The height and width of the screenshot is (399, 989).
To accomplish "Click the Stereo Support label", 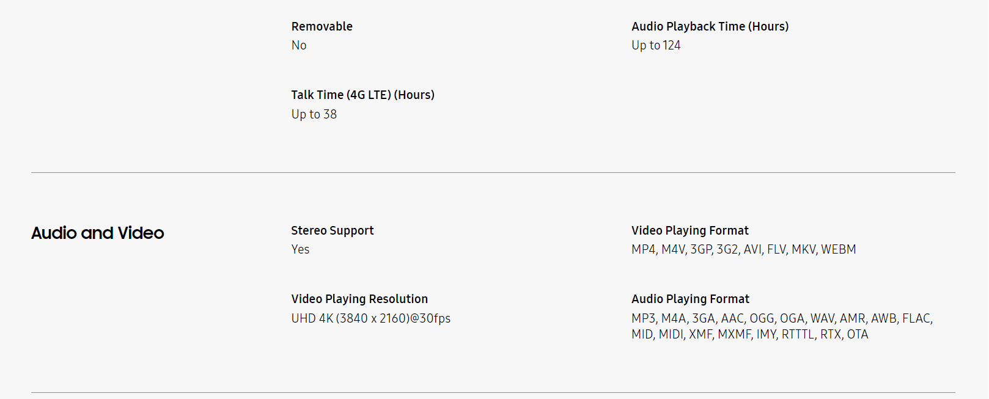I will point(332,230).
